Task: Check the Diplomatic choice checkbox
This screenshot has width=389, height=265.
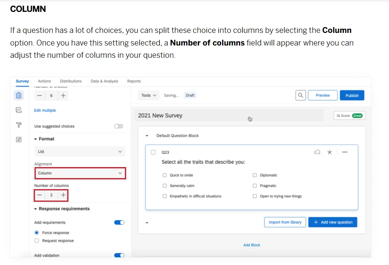Action: (x=255, y=175)
